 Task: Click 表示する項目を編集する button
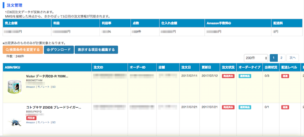pos(96,50)
